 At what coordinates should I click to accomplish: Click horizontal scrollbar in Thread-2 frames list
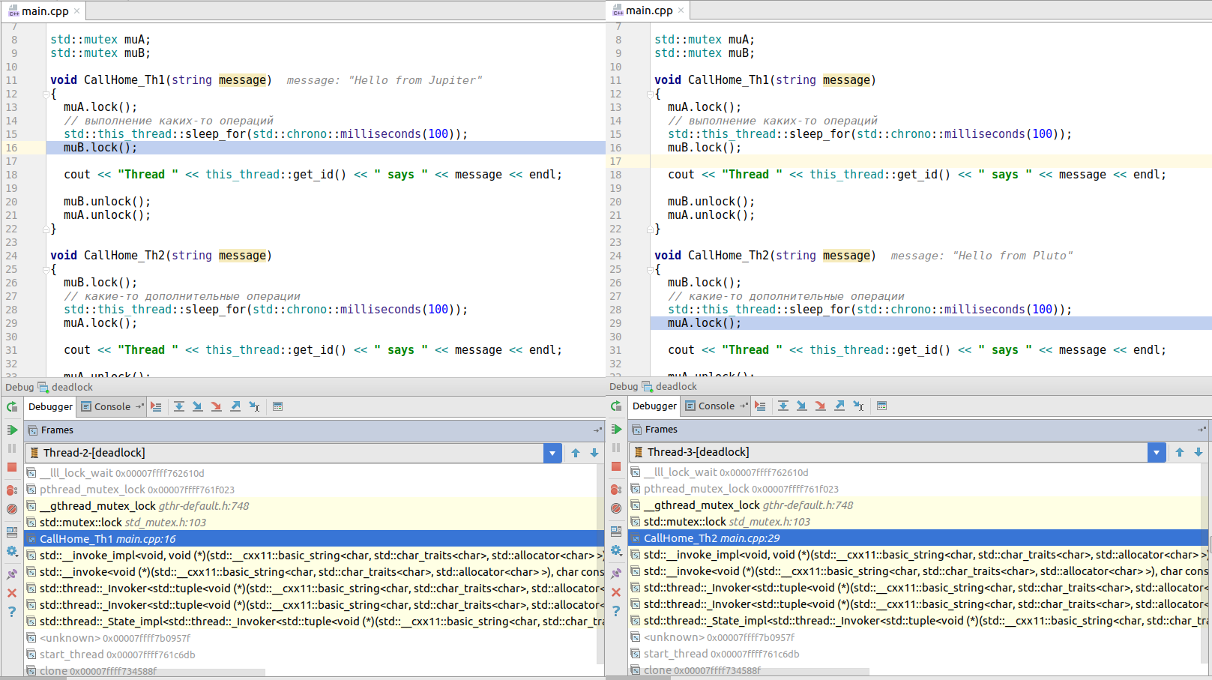click(146, 673)
